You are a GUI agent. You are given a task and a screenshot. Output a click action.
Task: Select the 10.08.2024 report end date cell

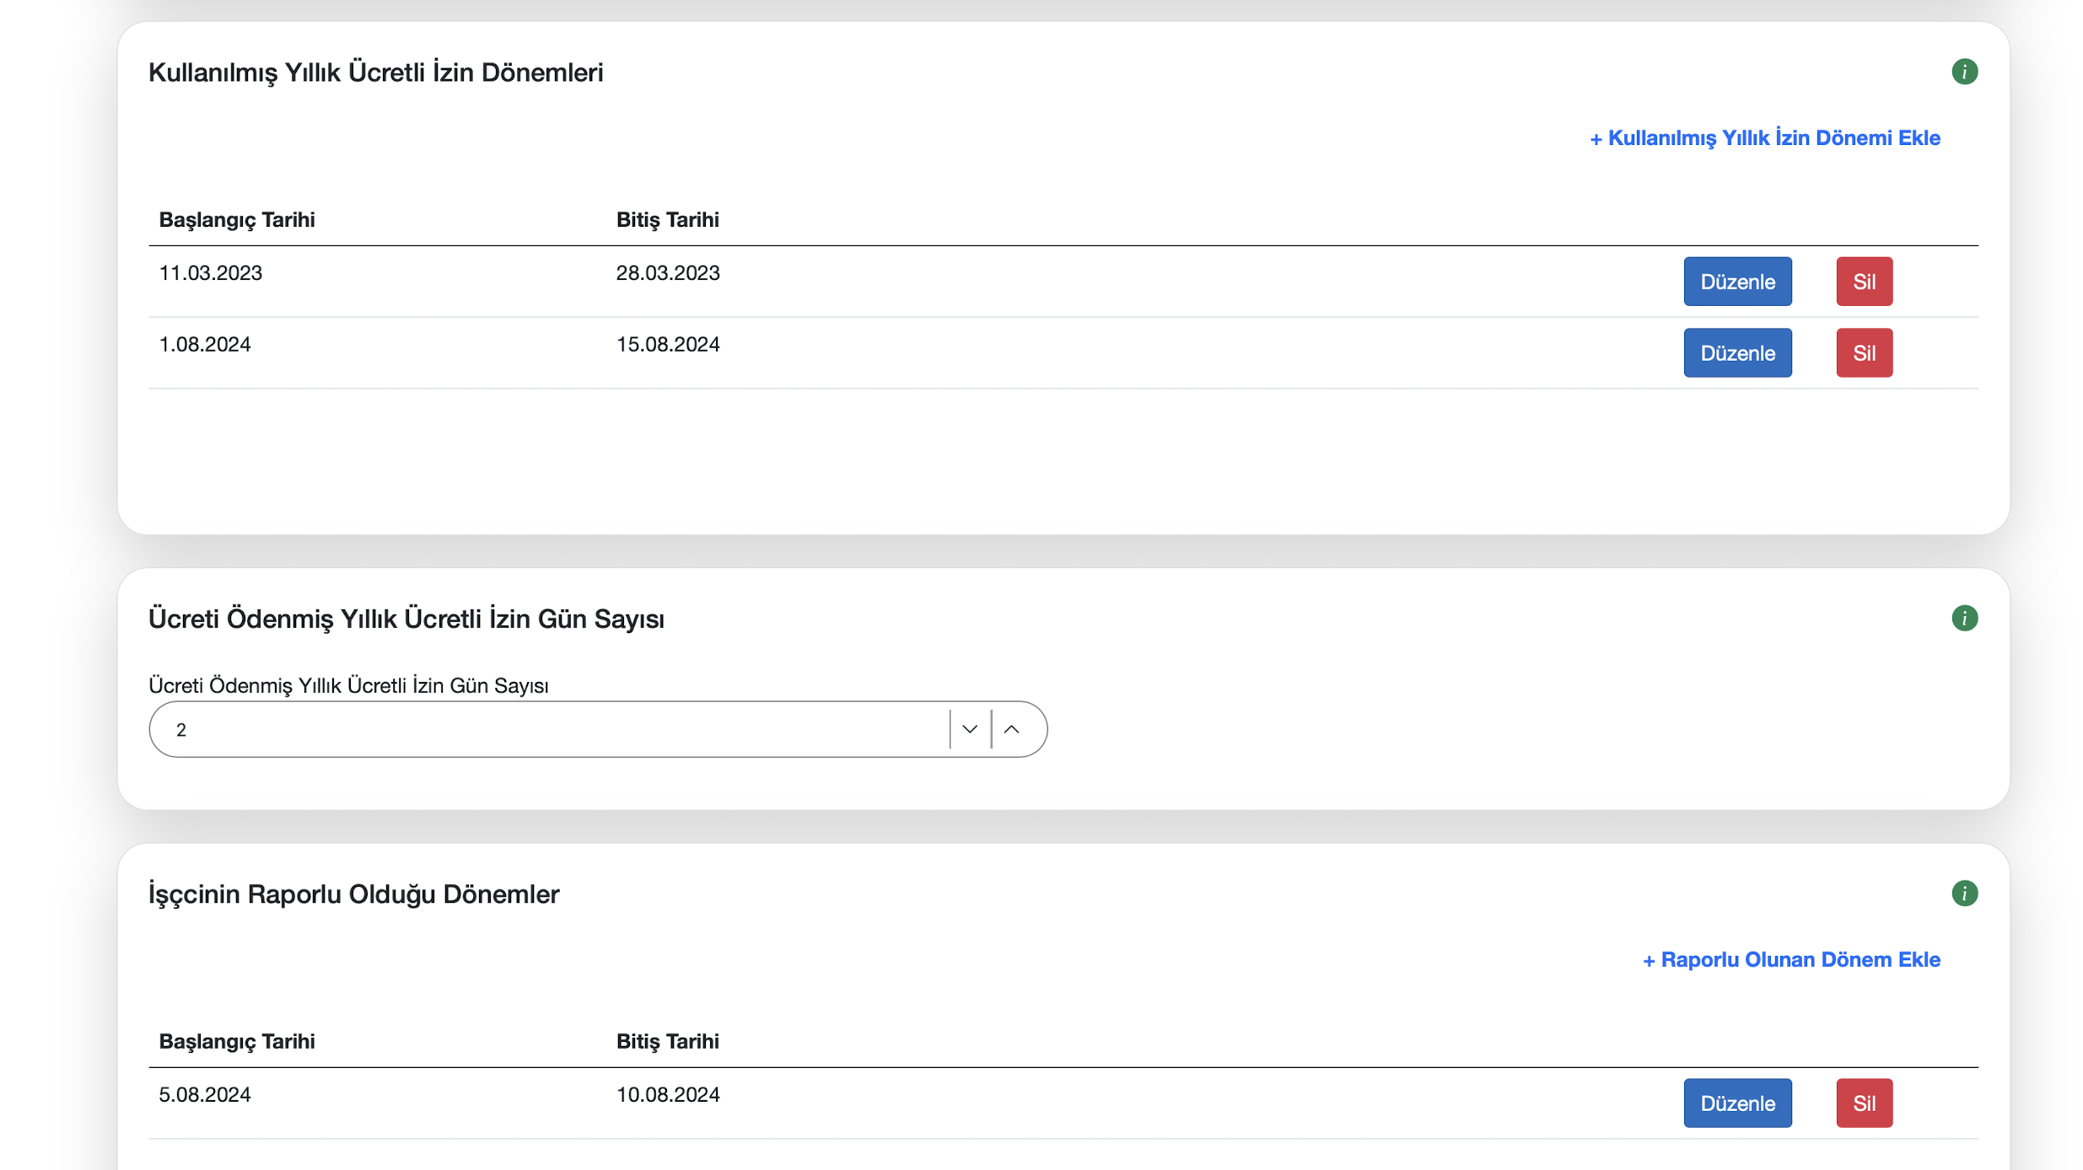667,1094
